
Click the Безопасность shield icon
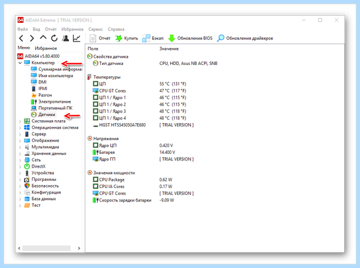click(27, 186)
